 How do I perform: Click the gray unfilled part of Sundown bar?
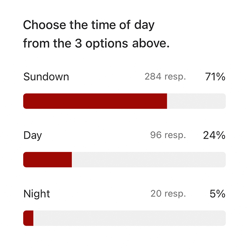point(196,101)
